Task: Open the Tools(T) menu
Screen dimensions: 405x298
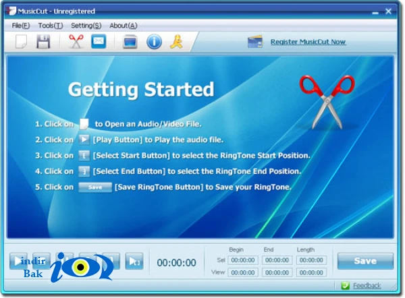Action: click(x=51, y=26)
